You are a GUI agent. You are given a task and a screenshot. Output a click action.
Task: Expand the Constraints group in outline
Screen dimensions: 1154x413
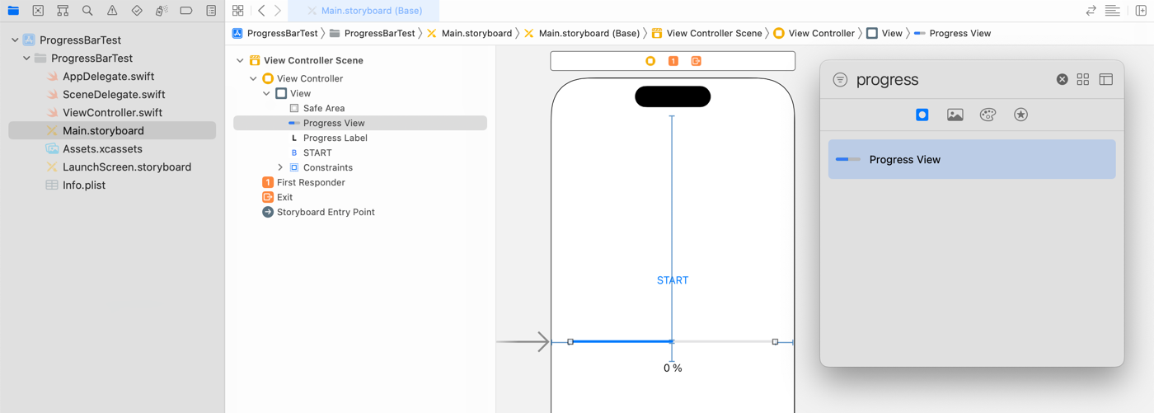(x=280, y=167)
